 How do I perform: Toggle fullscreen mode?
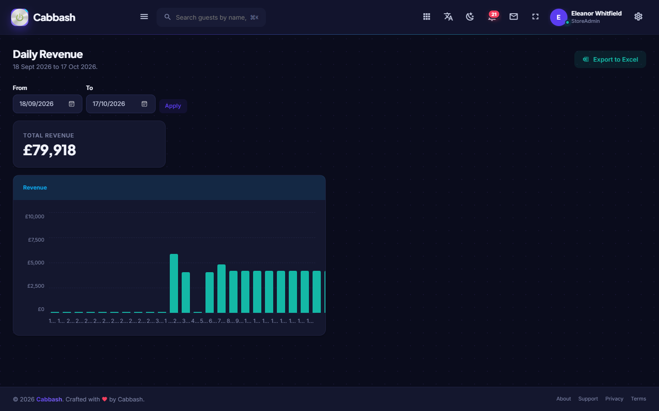(535, 17)
